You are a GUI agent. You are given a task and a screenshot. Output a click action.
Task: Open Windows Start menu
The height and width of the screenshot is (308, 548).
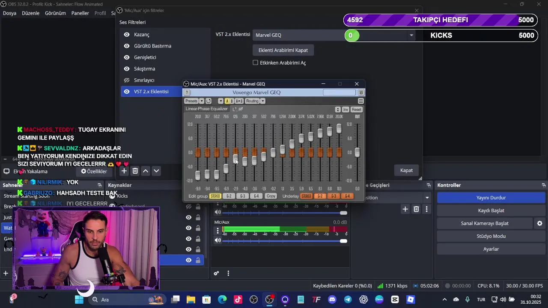[x=79, y=299]
